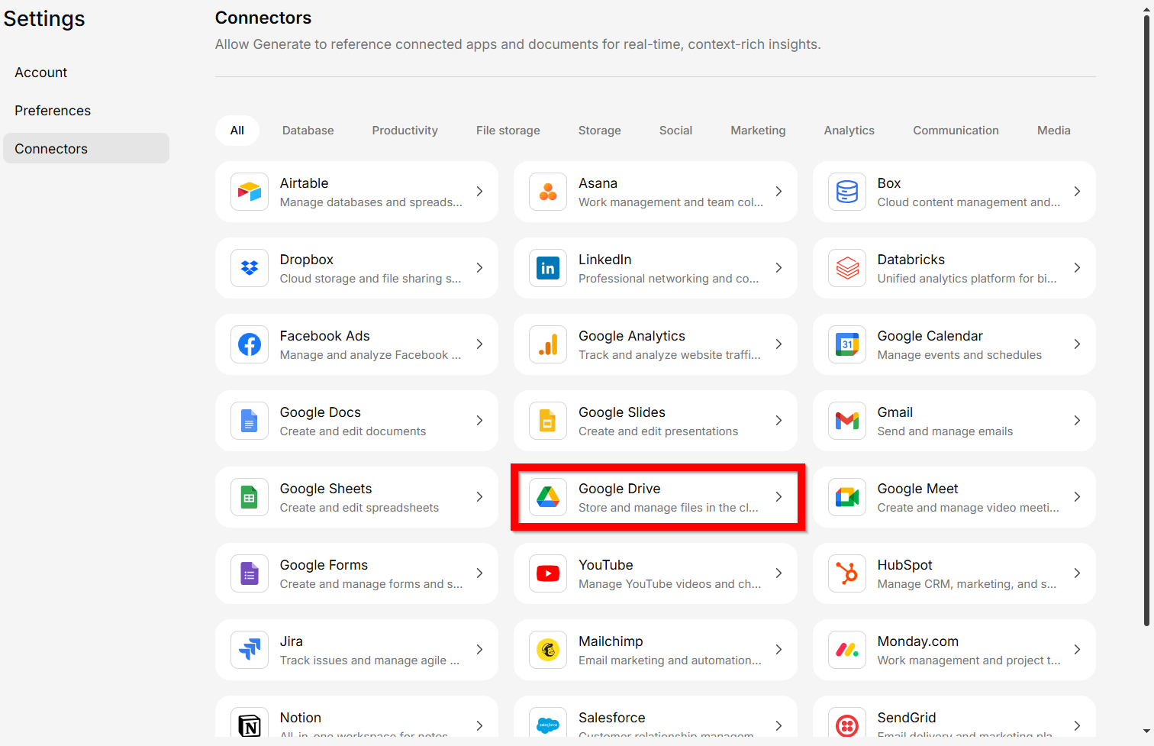Click the Google Drive triangle icon
The image size is (1154, 746).
tap(548, 497)
